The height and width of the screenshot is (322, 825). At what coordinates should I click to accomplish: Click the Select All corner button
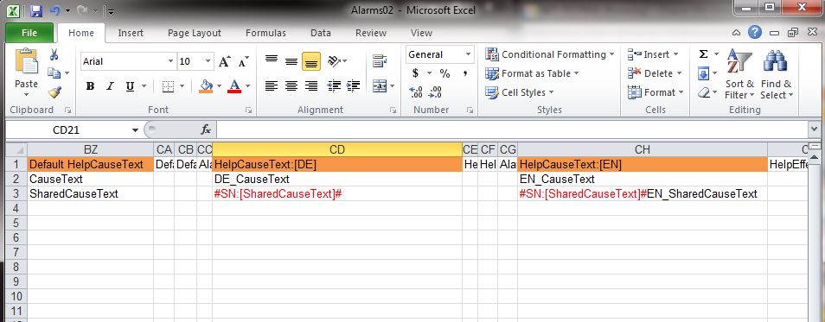16,149
